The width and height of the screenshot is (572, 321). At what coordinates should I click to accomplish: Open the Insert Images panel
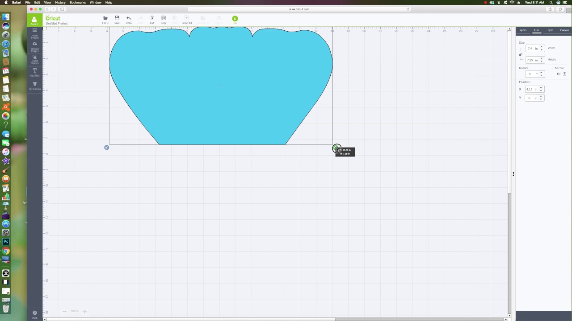click(35, 33)
